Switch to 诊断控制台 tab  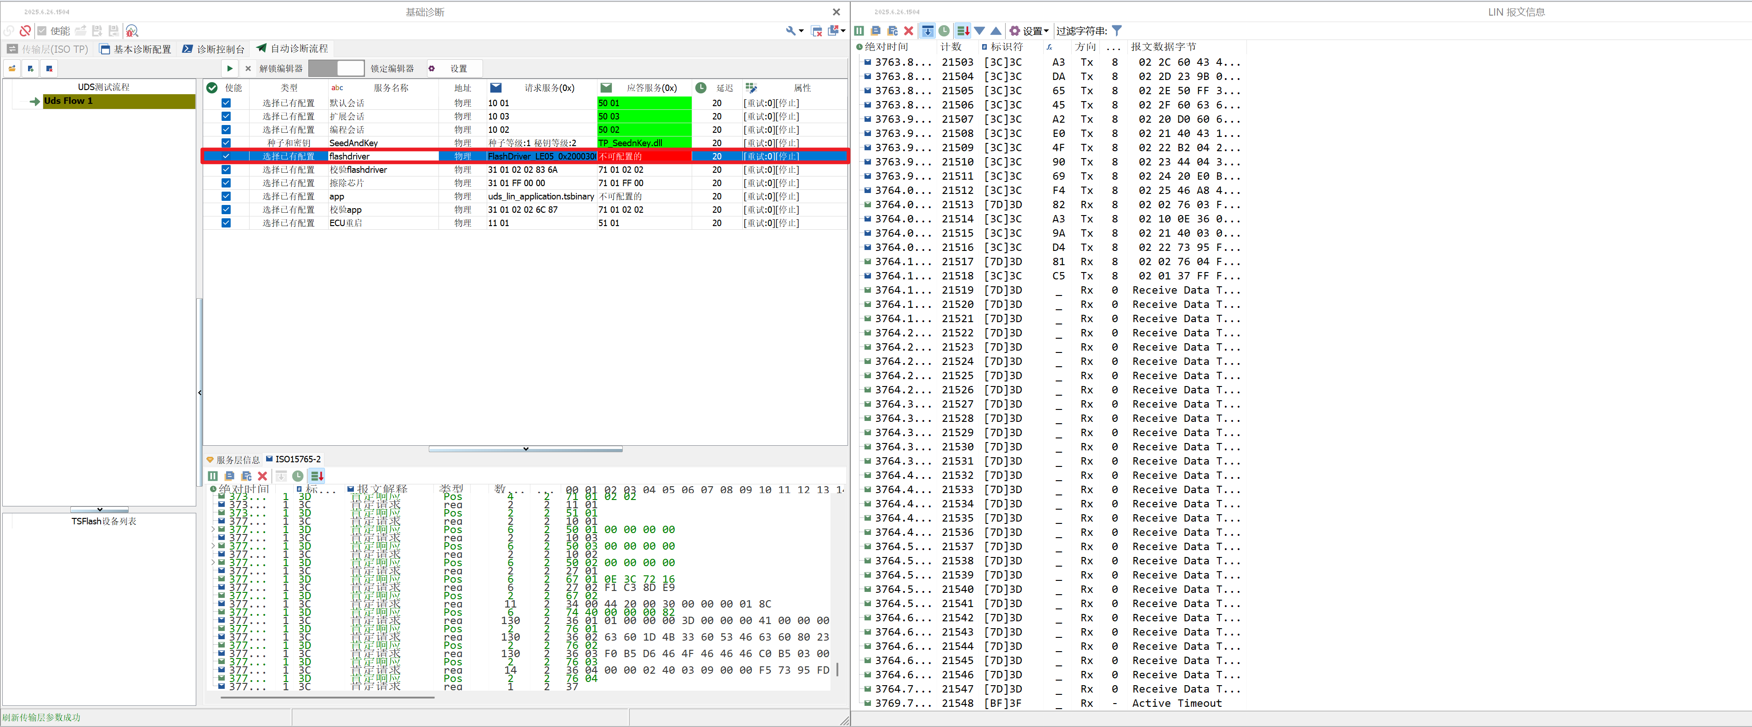click(214, 49)
